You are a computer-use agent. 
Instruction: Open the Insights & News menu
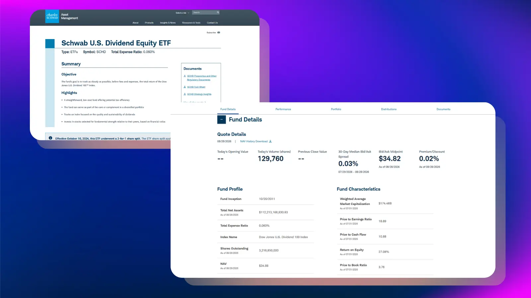pos(168,23)
